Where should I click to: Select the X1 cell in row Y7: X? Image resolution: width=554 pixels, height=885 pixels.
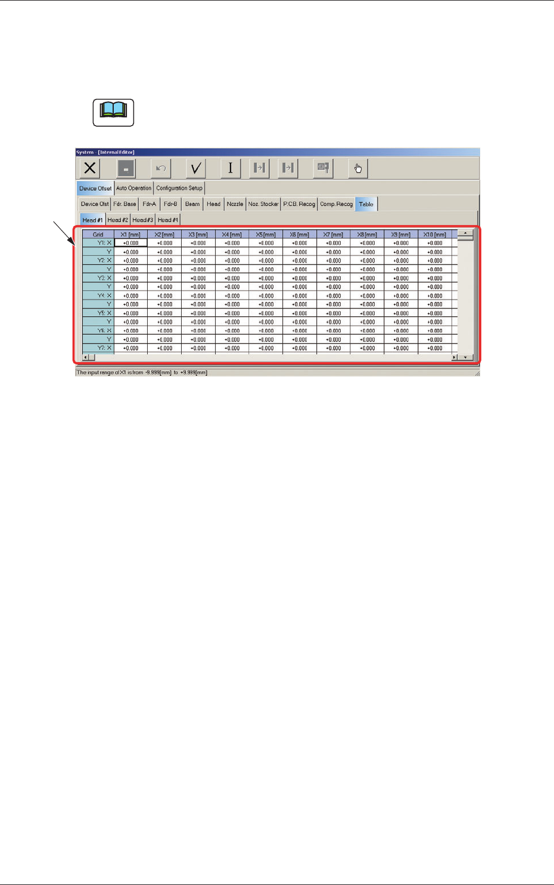point(130,348)
